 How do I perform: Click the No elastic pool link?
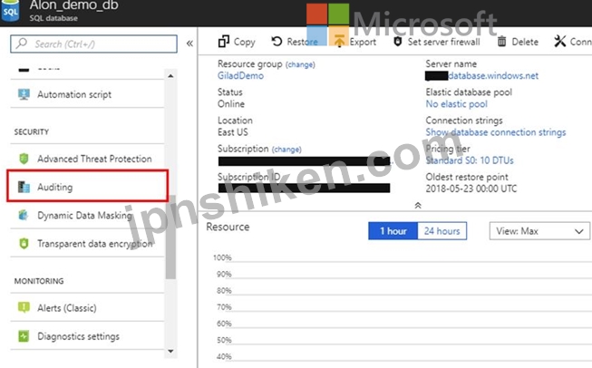pyautogui.click(x=456, y=104)
